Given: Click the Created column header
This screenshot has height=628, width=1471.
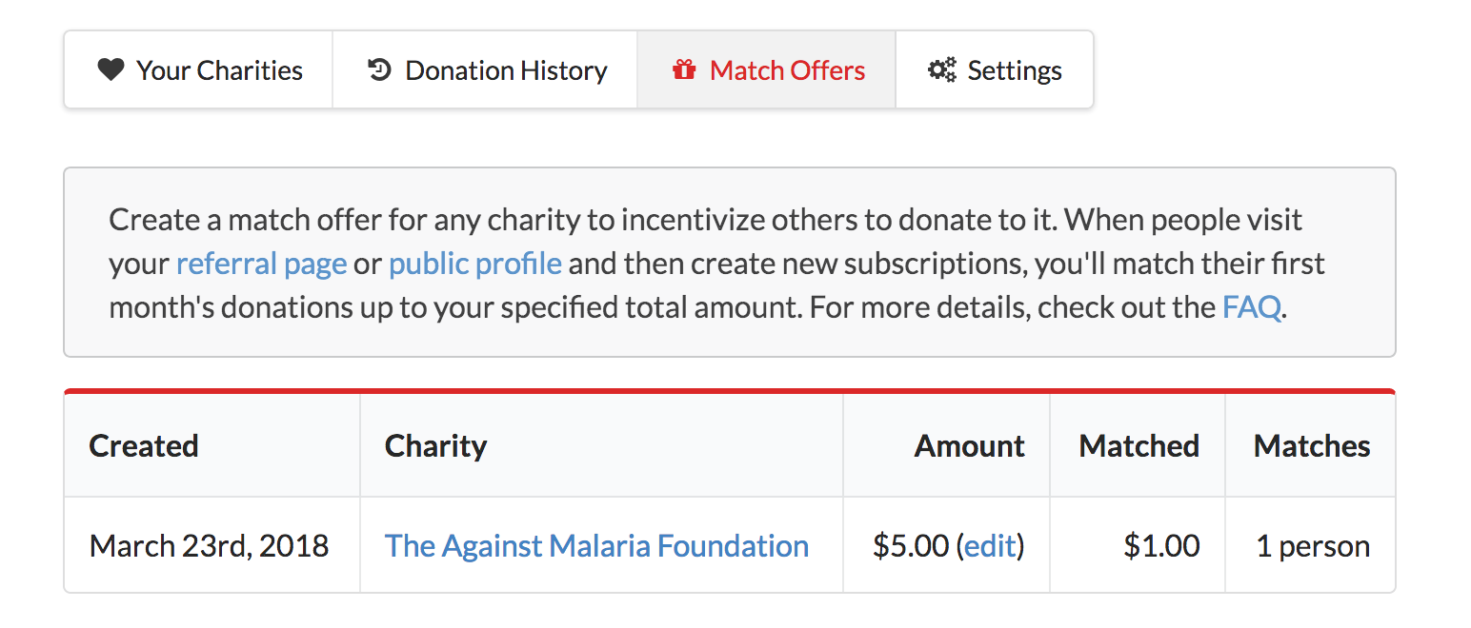Looking at the screenshot, I should click(x=144, y=446).
